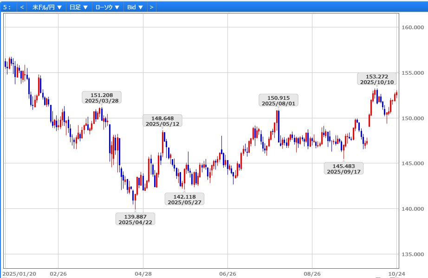Select the 151.208 peak label from 2025/03/28
This screenshot has height=278, width=428.
coord(101,97)
